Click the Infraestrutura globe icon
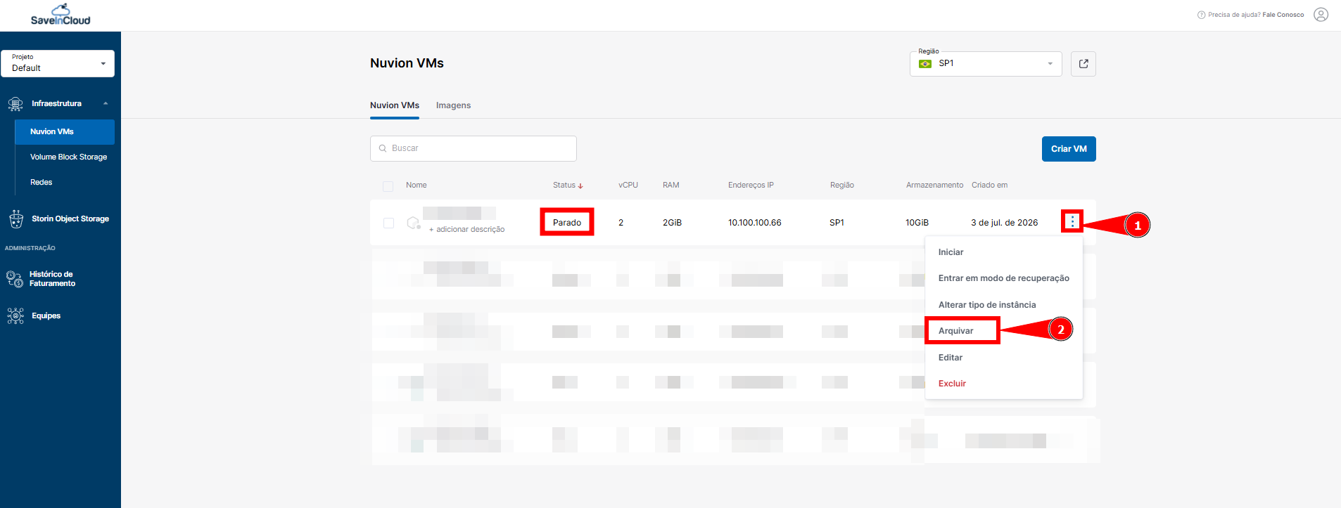 click(15, 104)
